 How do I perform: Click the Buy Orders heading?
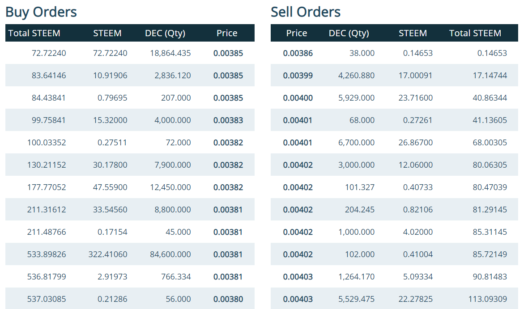[41, 12]
